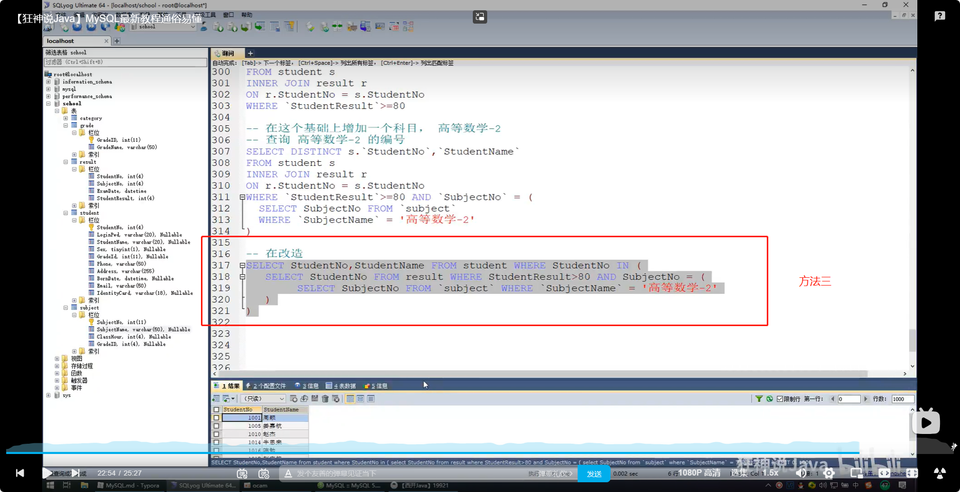
Task: Open the 选集 episode list button
Action: coord(739,473)
